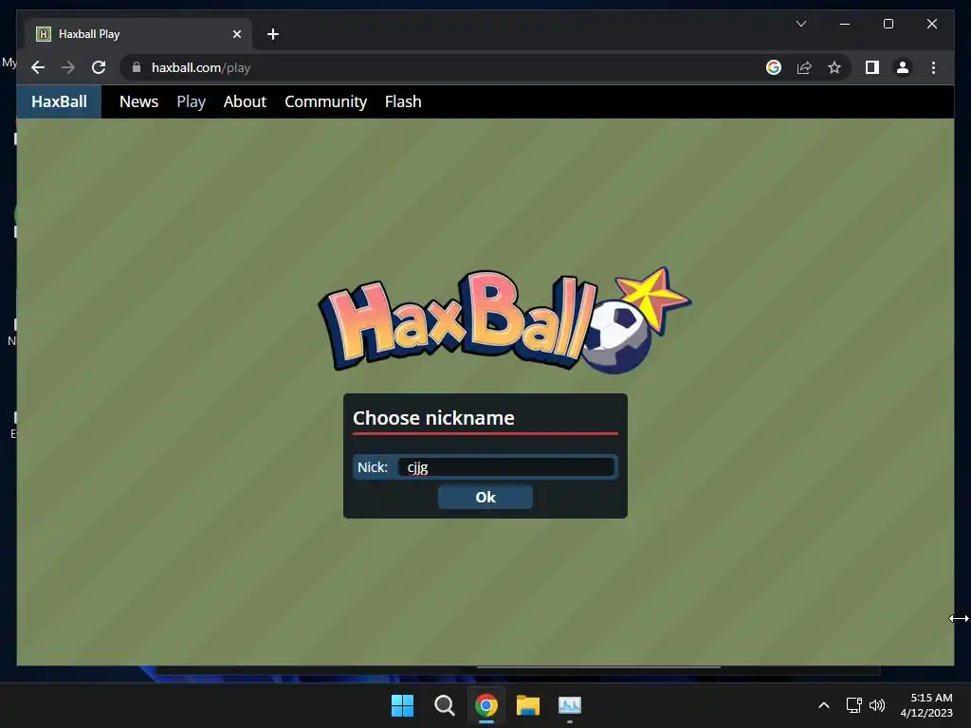Select the Play menu item

[191, 101]
